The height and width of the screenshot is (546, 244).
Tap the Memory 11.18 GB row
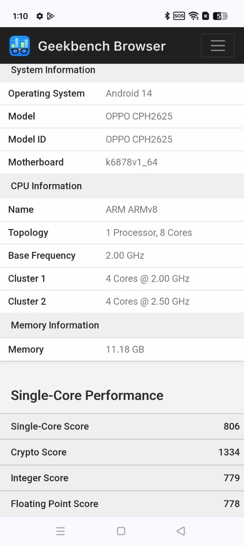pos(122,350)
